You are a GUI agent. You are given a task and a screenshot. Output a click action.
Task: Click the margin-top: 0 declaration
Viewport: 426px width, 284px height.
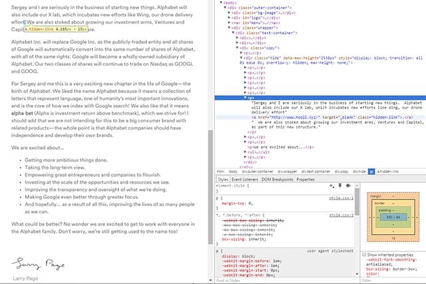point(237,204)
